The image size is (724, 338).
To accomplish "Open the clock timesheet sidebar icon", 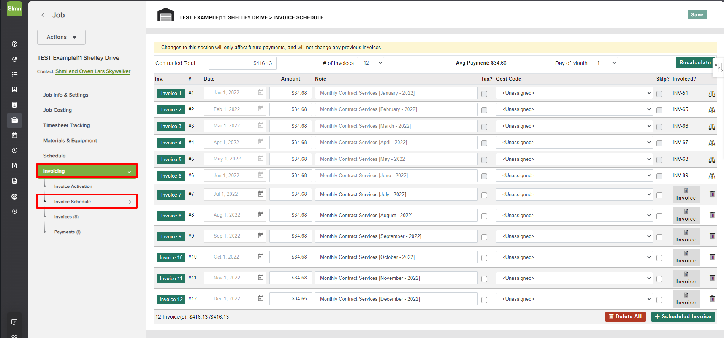I will click(14, 151).
